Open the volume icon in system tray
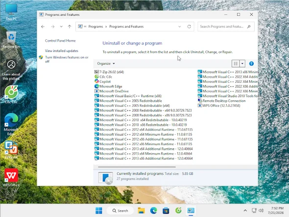 pyautogui.click(x=261, y=211)
